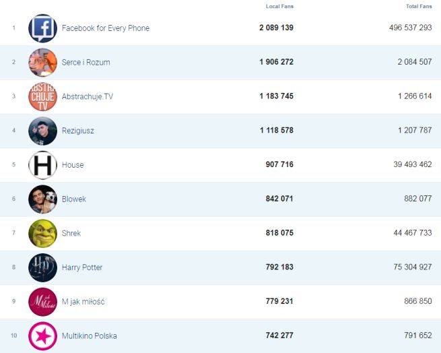Click the Harry Potter logo icon
441x353 pixels.
[x=42, y=267]
